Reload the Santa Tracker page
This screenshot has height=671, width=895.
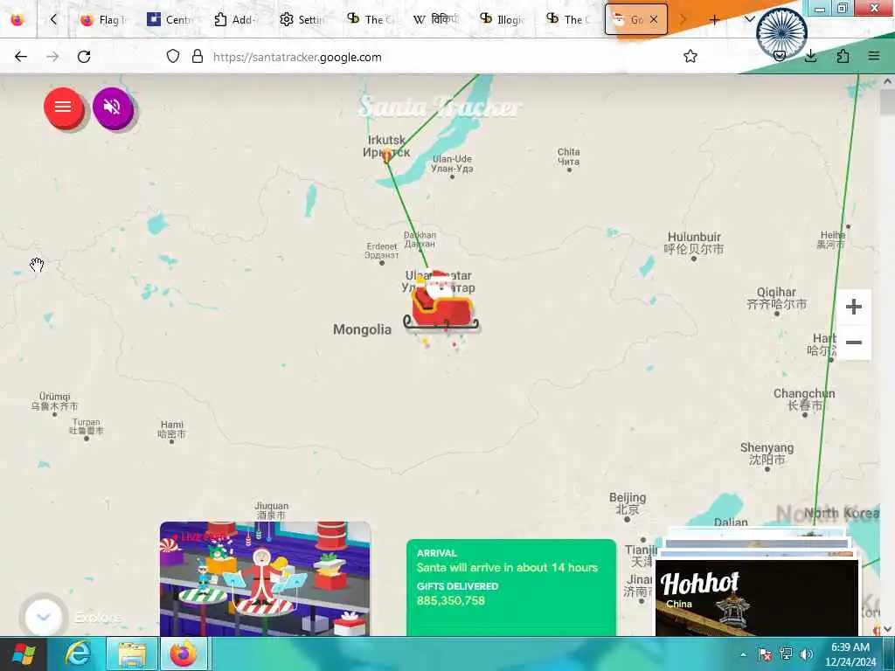pyautogui.click(x=84, y=57)
